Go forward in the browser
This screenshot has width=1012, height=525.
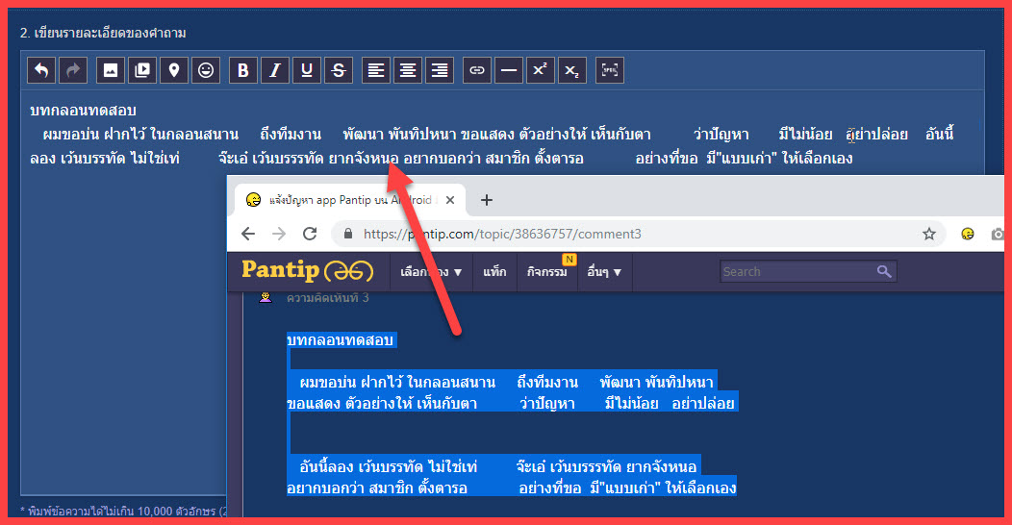point(279,234)
